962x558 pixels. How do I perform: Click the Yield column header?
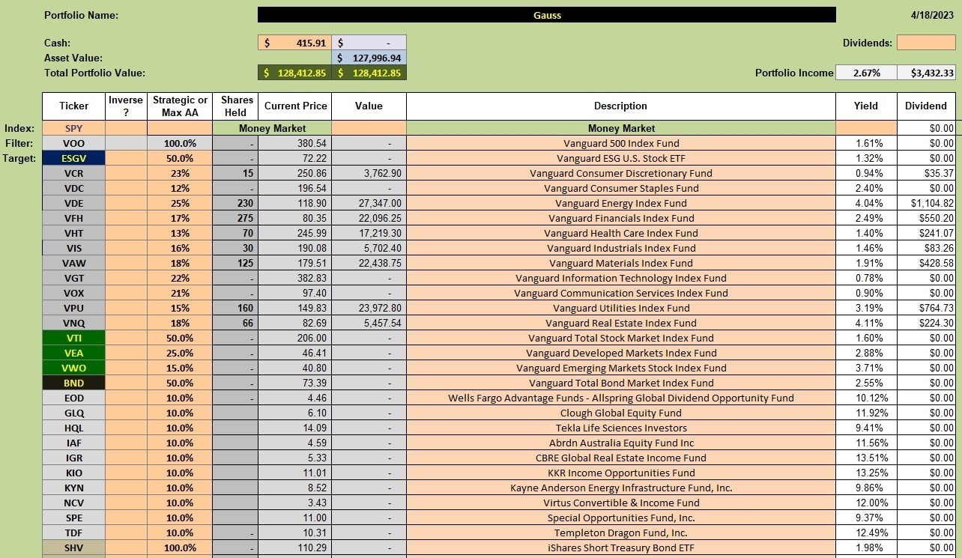click(x=865, y=106)
